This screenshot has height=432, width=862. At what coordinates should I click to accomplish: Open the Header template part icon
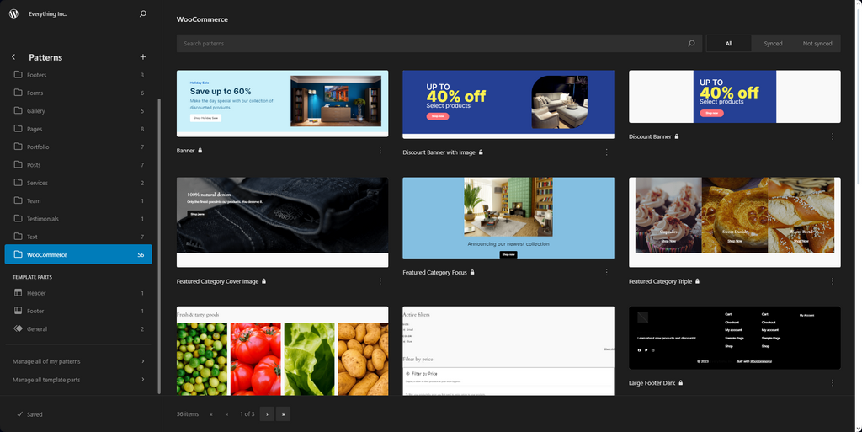click(19, 293)
